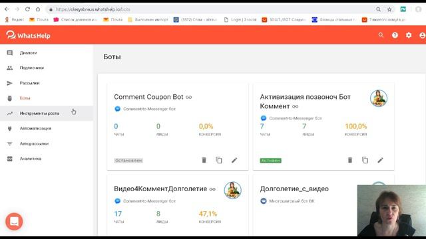The height and width of the screenshot is (239, 426).
Task: Click the browser back arrow
Action: tap(7, 9)
